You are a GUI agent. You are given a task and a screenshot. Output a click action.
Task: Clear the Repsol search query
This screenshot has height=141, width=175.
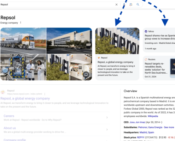[116, 5]
